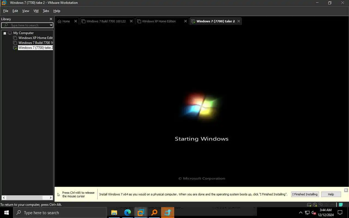
Task: Open the Edit menu
Action: point(15,11)
